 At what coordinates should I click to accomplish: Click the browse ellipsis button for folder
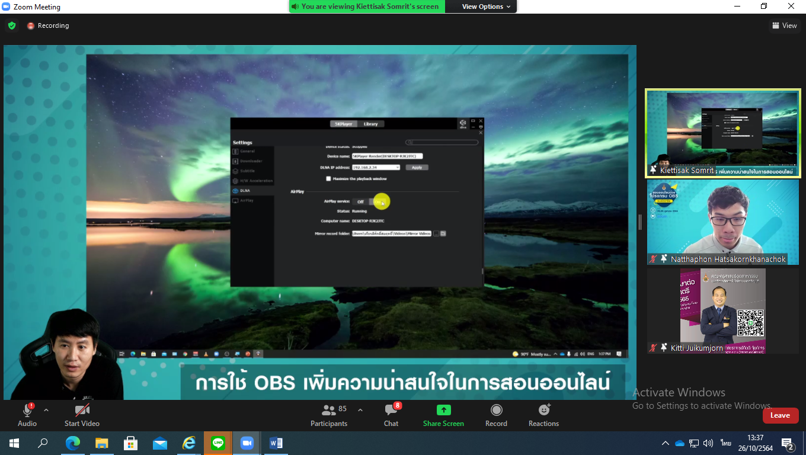click(x=436, y=233)
